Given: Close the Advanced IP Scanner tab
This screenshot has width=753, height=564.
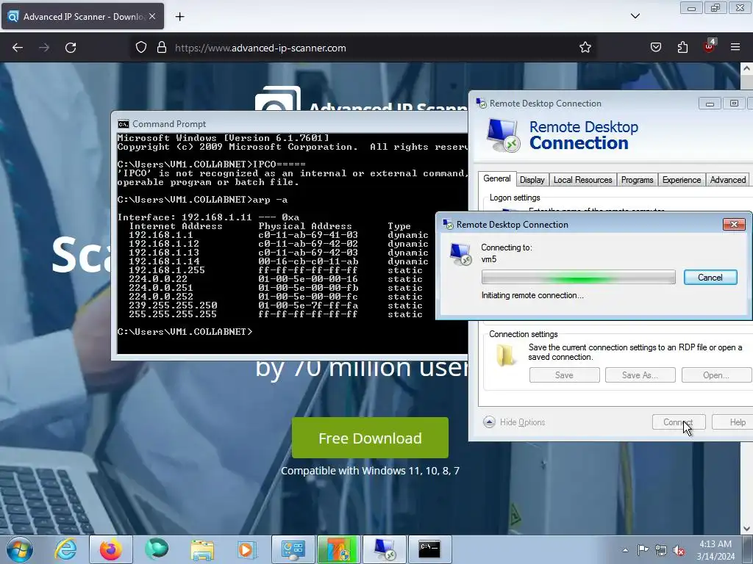Looking at the screenshot, I should click(152, 16).
